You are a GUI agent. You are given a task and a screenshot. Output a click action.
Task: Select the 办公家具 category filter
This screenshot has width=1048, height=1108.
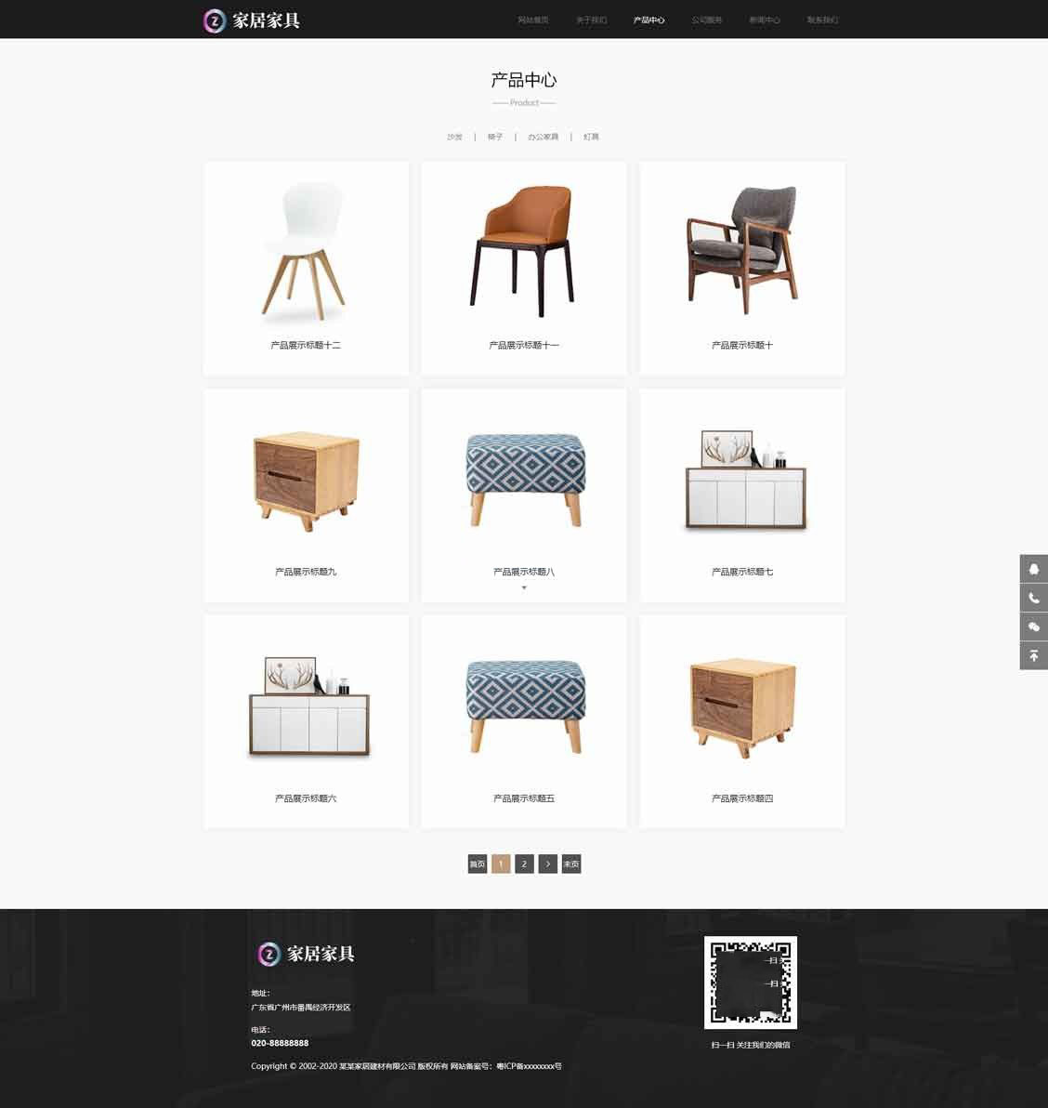coord(544,137)
